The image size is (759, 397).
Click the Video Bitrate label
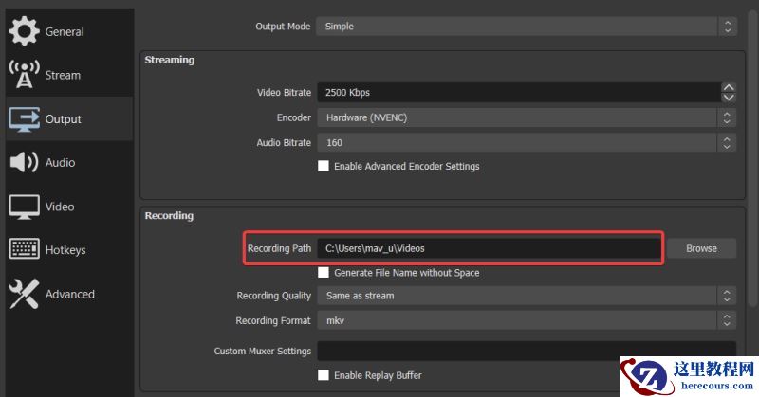[284, 92]
